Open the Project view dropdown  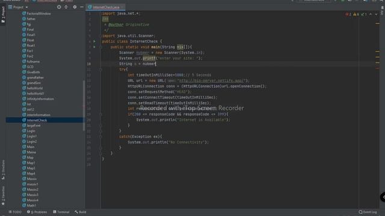click(19, 7)
